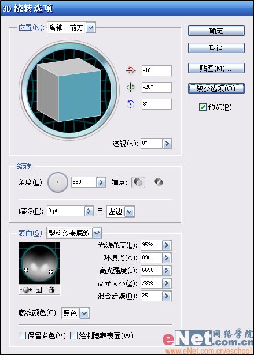
Task: Click the 0 pt offset field
Action: pyautogui.click(x=66, y=211)
